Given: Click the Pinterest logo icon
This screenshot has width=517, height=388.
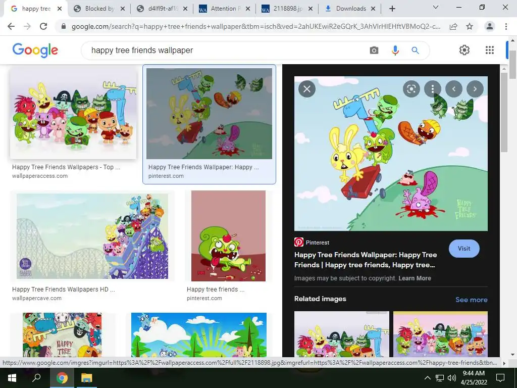Looking at the screenshot, I should 299,242.
